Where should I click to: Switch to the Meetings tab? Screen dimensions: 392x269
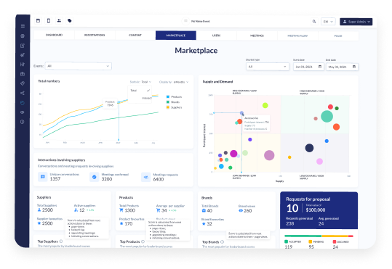coord(257,36)
